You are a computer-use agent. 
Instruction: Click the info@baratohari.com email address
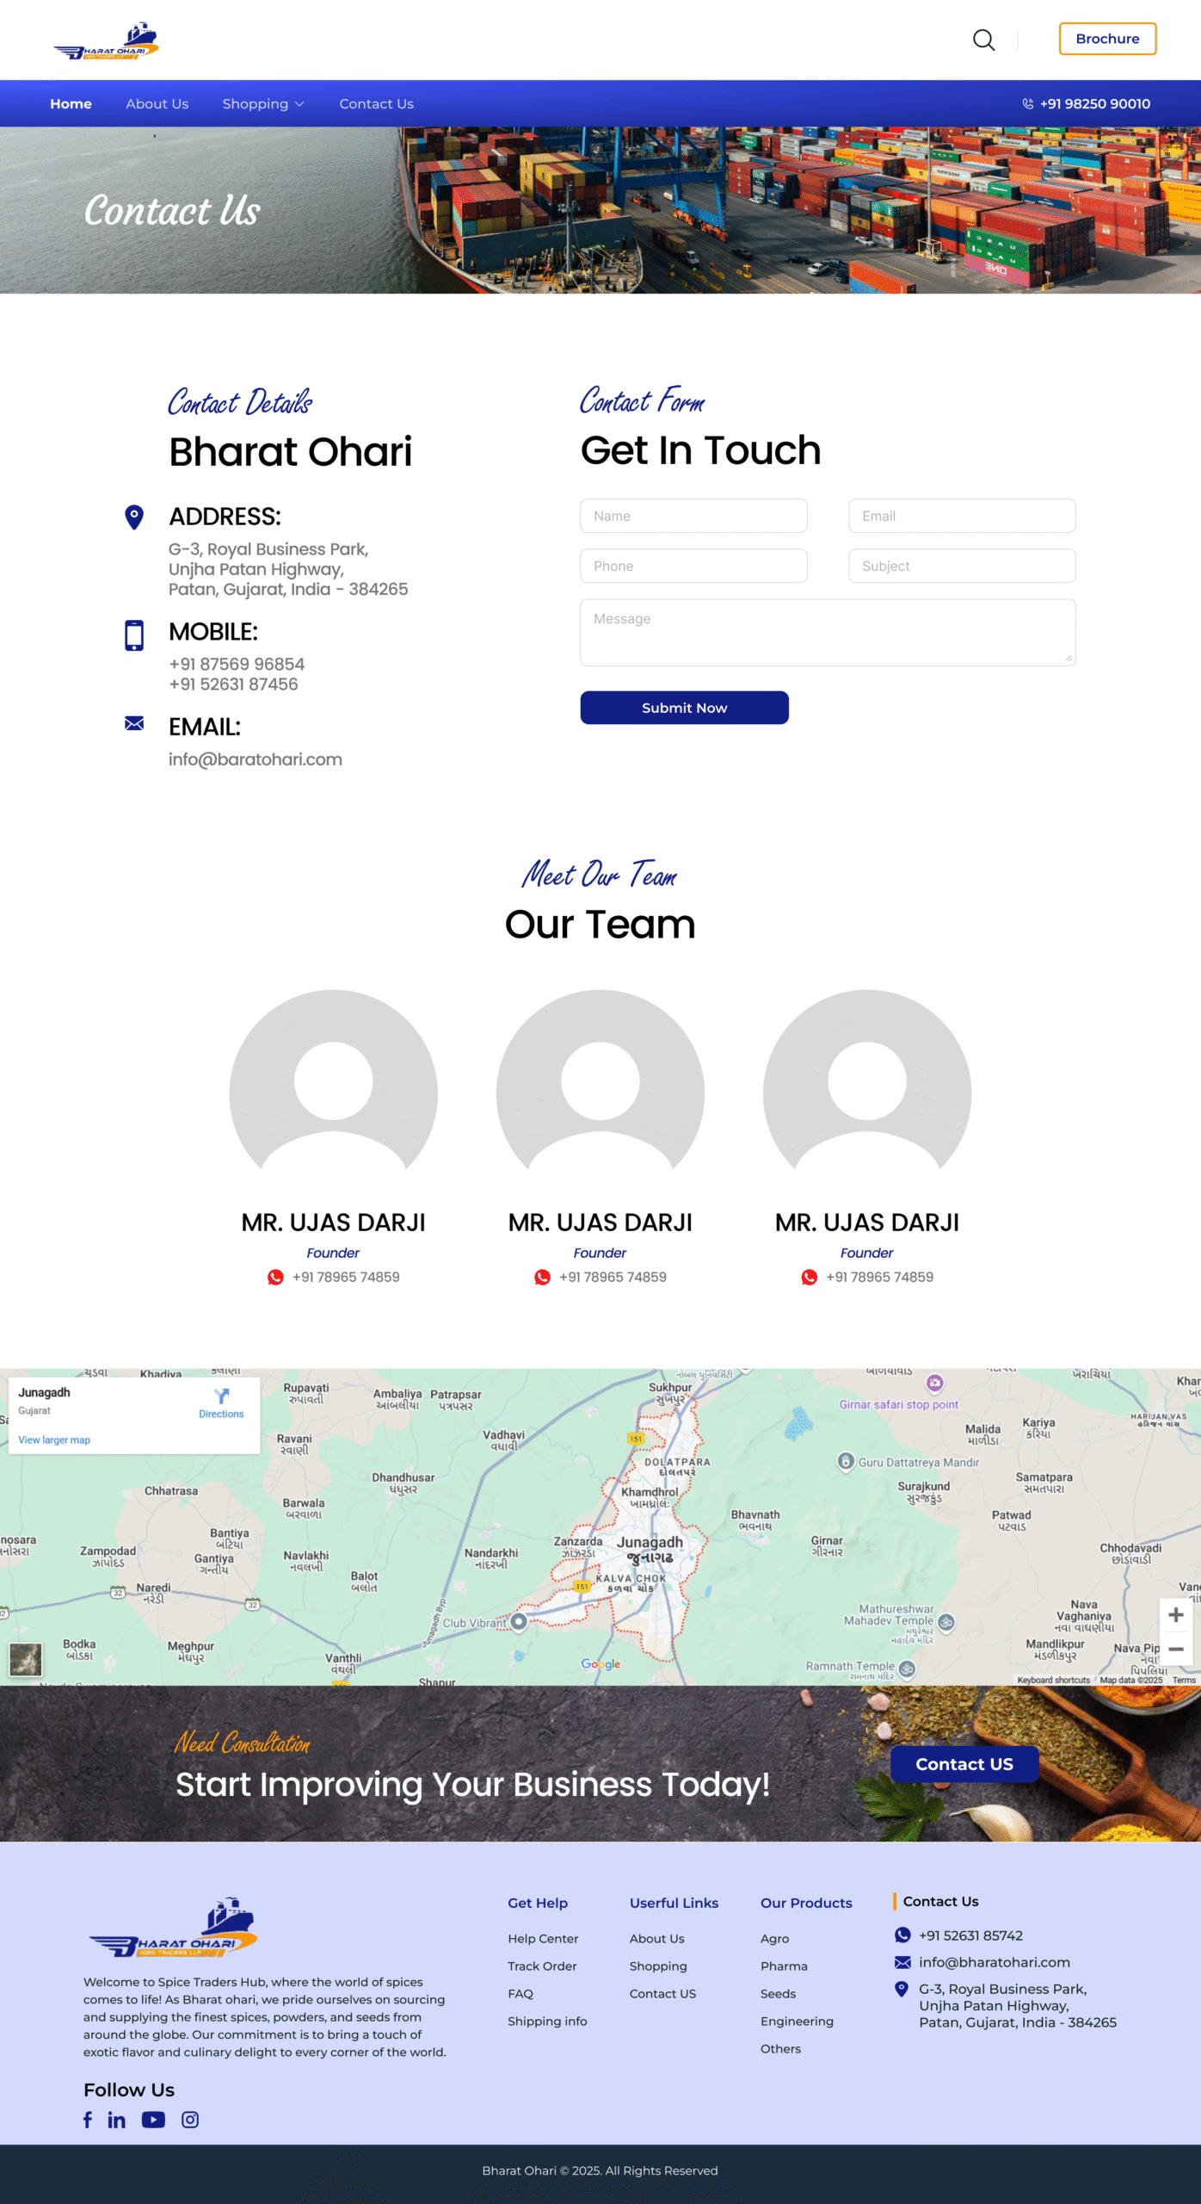pyautogui.click(x=256, y=759)
